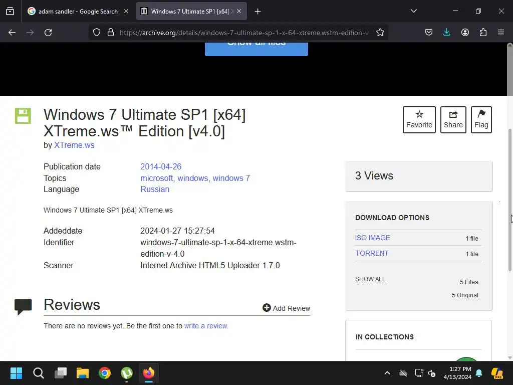Open the tracking protection shield icon
The width and height of the screenshot is (513, 385).
97,33
